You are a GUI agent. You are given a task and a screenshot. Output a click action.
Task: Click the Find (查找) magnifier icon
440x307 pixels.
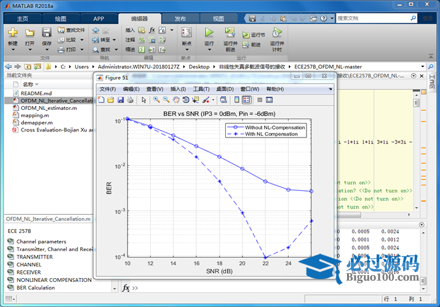[x=95, y=50]
